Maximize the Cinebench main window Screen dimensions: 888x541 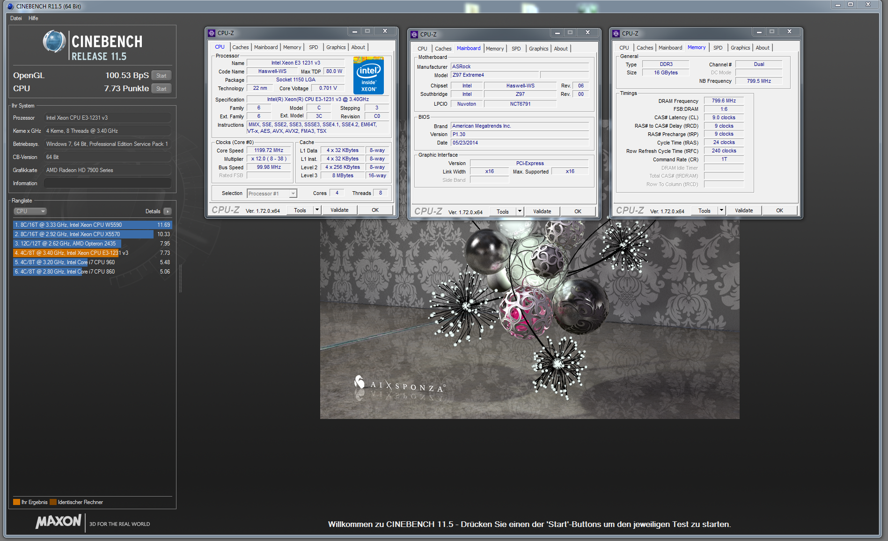pyautogui.click(x=851, y=5)
